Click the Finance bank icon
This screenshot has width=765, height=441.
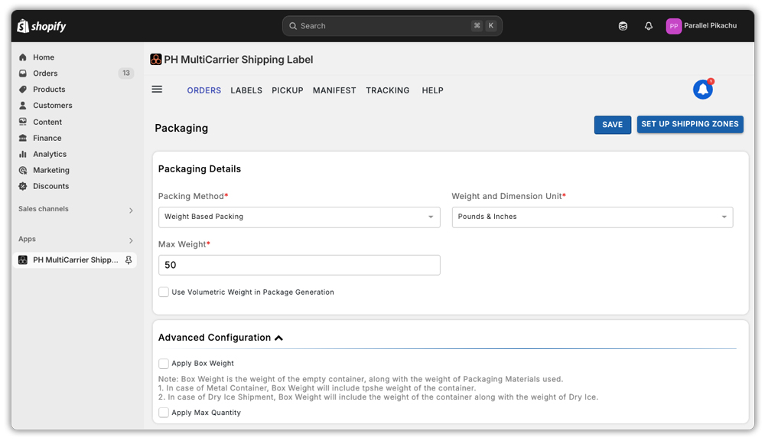click(22, 139)
